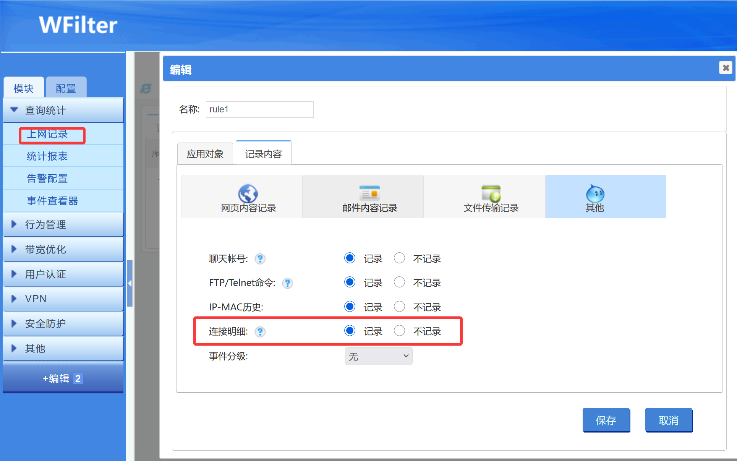Click the help icon beside 聊天帐号

click(260, 259)
